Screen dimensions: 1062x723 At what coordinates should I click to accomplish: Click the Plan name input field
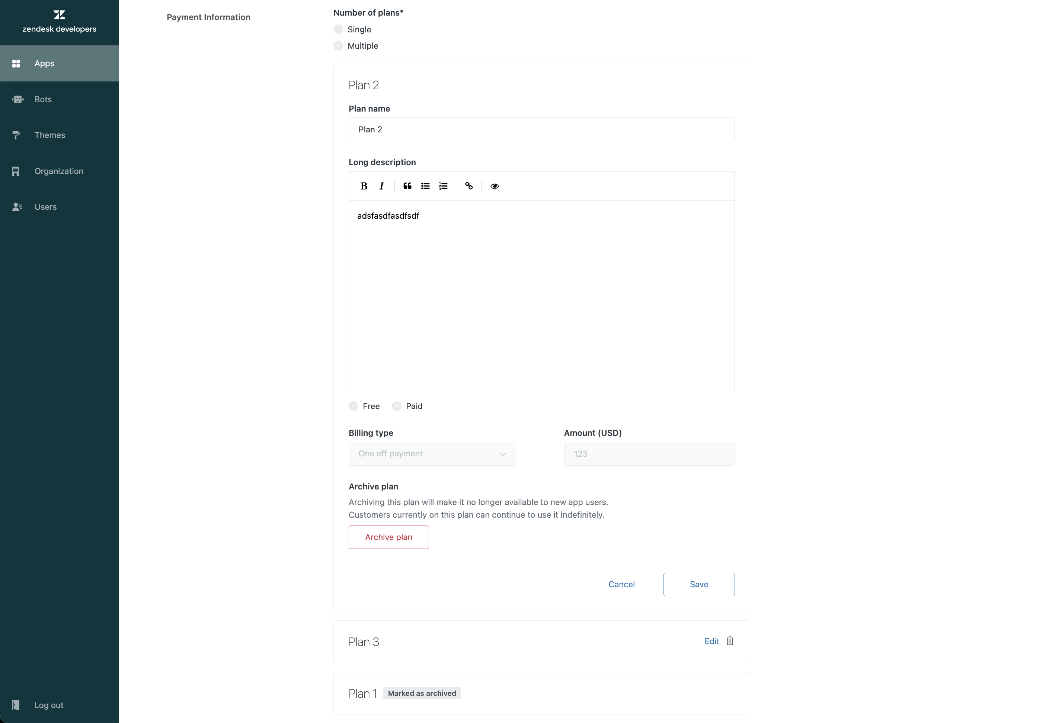[541, 130]
